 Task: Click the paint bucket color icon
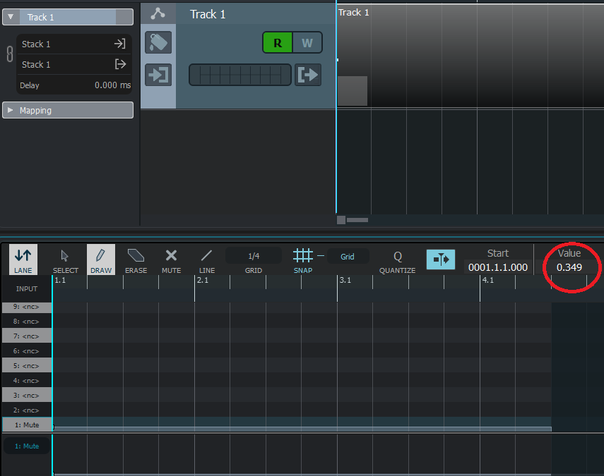[x=158, y=42]
